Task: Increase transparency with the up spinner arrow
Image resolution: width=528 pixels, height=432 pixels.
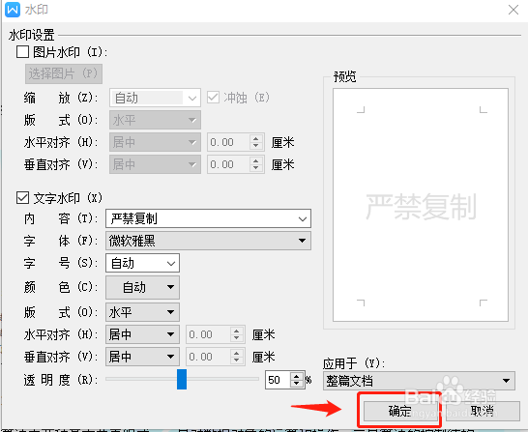Action: click(297, 377)
